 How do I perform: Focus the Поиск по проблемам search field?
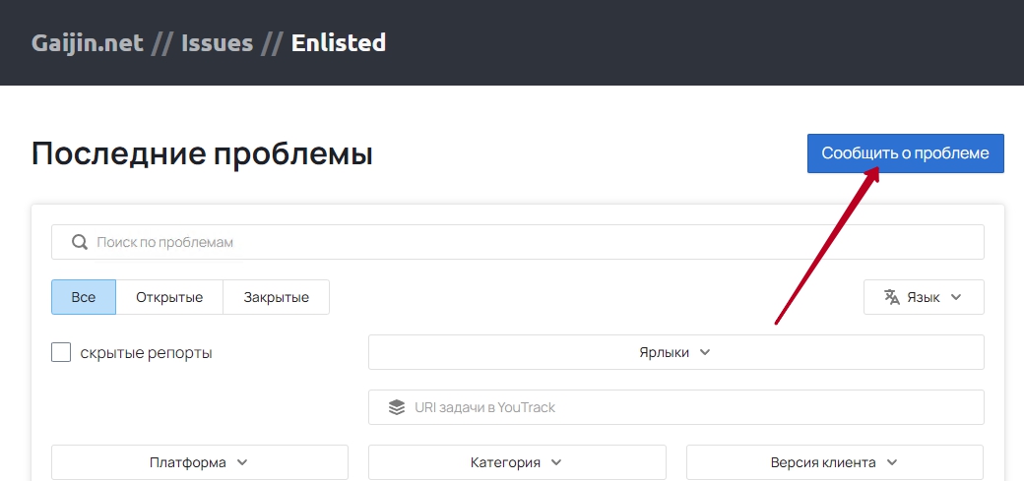click(x=517, y=242)
